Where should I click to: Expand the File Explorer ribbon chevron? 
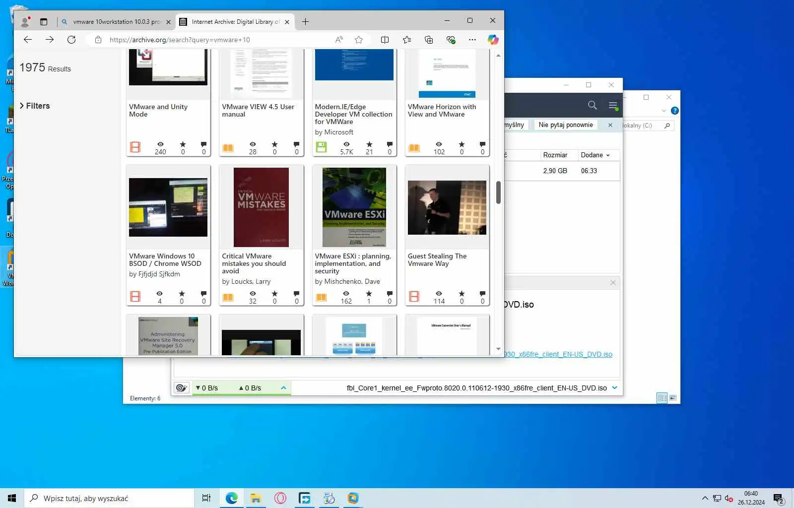tap(663, 111)
